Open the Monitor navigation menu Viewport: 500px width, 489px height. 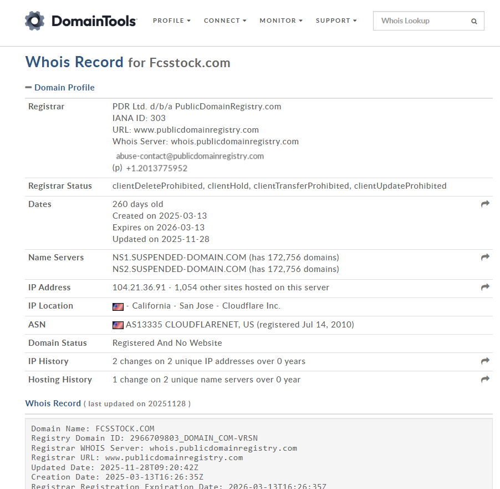[x=281, y=21]
